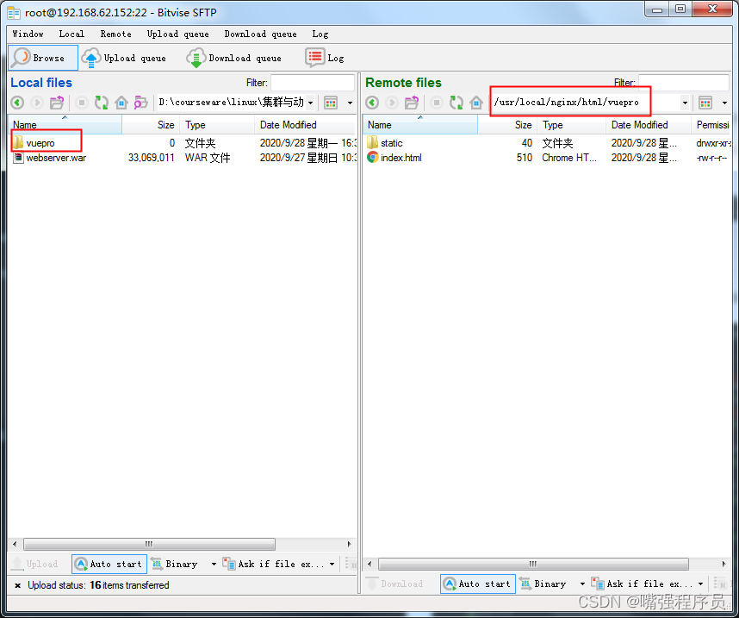
Task: Click the Upload button
Action: pos(35,564)
